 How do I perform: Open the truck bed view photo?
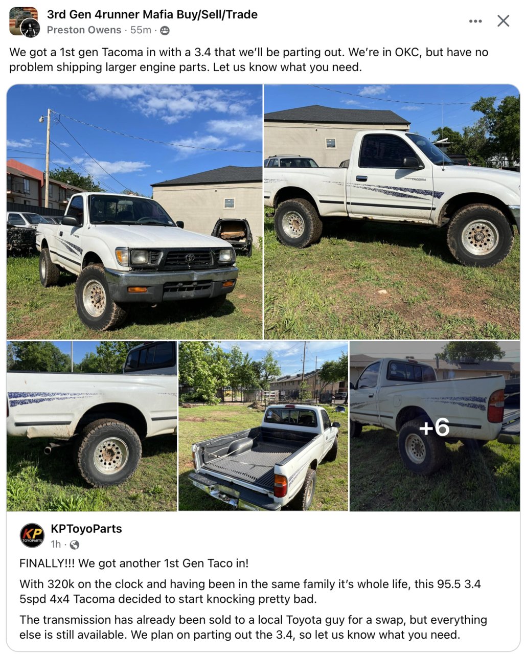263,426
